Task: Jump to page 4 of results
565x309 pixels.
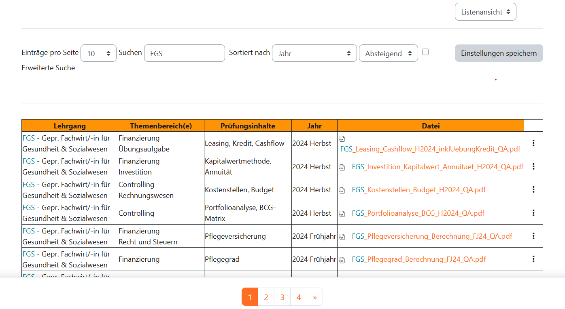Action: [x=298, y=297]
